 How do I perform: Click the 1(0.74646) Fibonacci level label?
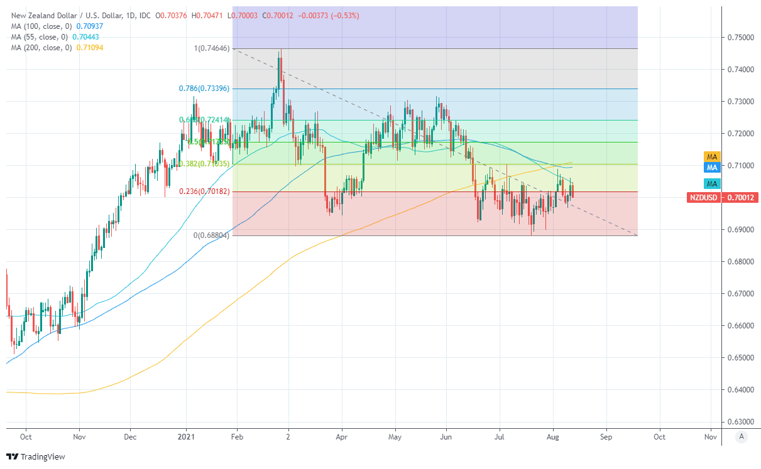tap(212, 48)
